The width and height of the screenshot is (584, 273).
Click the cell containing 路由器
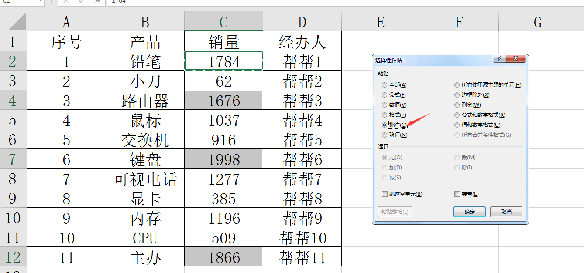(145, 100)
